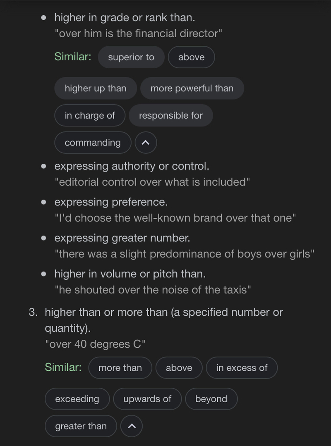
Task: Select the 'responsible for' synonym chip
Action: [x=171, y=115]
